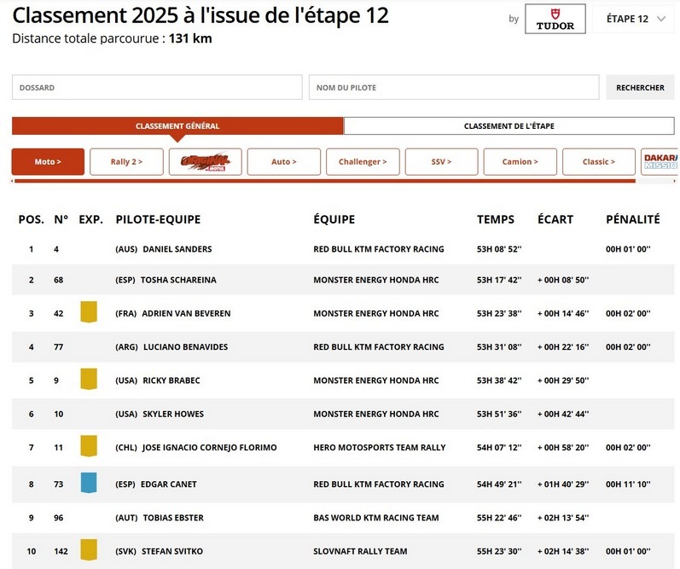Click Skyler Howes time 53H 51' 36''
Screen dimensions: 680x569
point(499,415)
